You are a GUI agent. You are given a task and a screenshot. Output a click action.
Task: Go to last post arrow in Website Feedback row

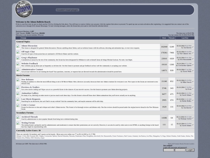[x=193, y=65]
